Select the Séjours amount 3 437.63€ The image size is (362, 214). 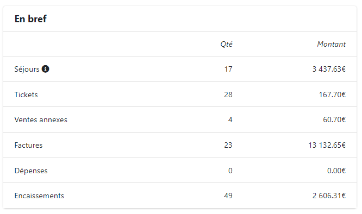coord(329,69)
